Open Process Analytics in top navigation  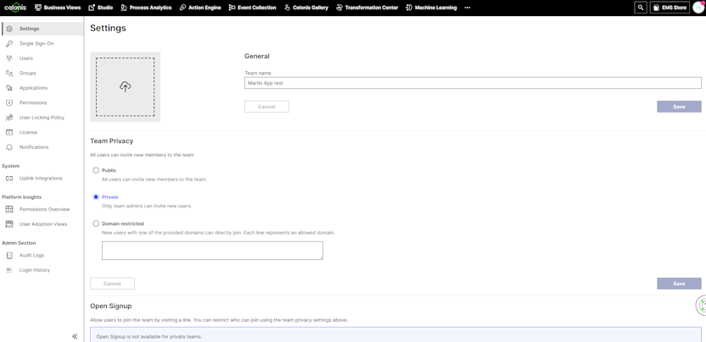click(146, 8)
